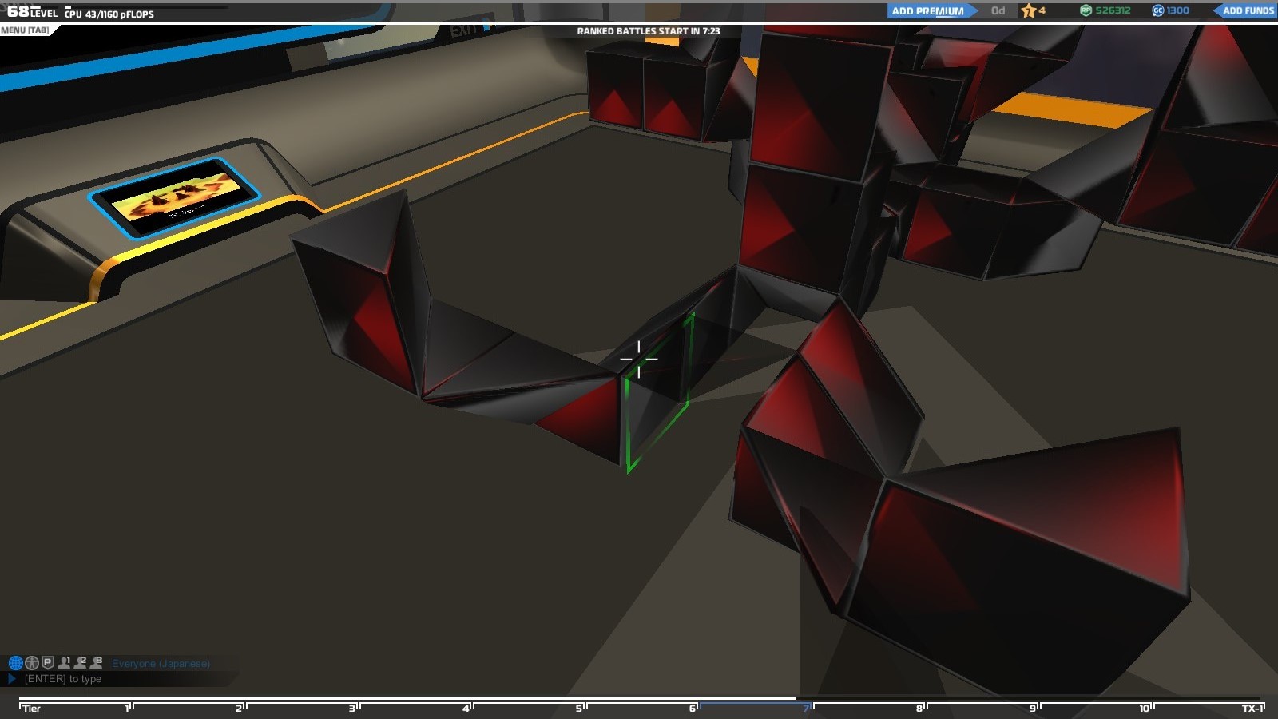
Task: Click the Tier 7 marker on progress bar
Action: point(807,708)
